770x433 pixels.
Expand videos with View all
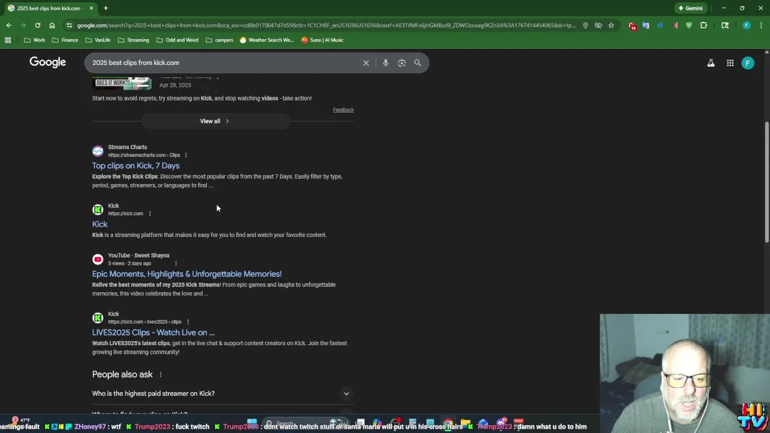click(x=215, y=121)
